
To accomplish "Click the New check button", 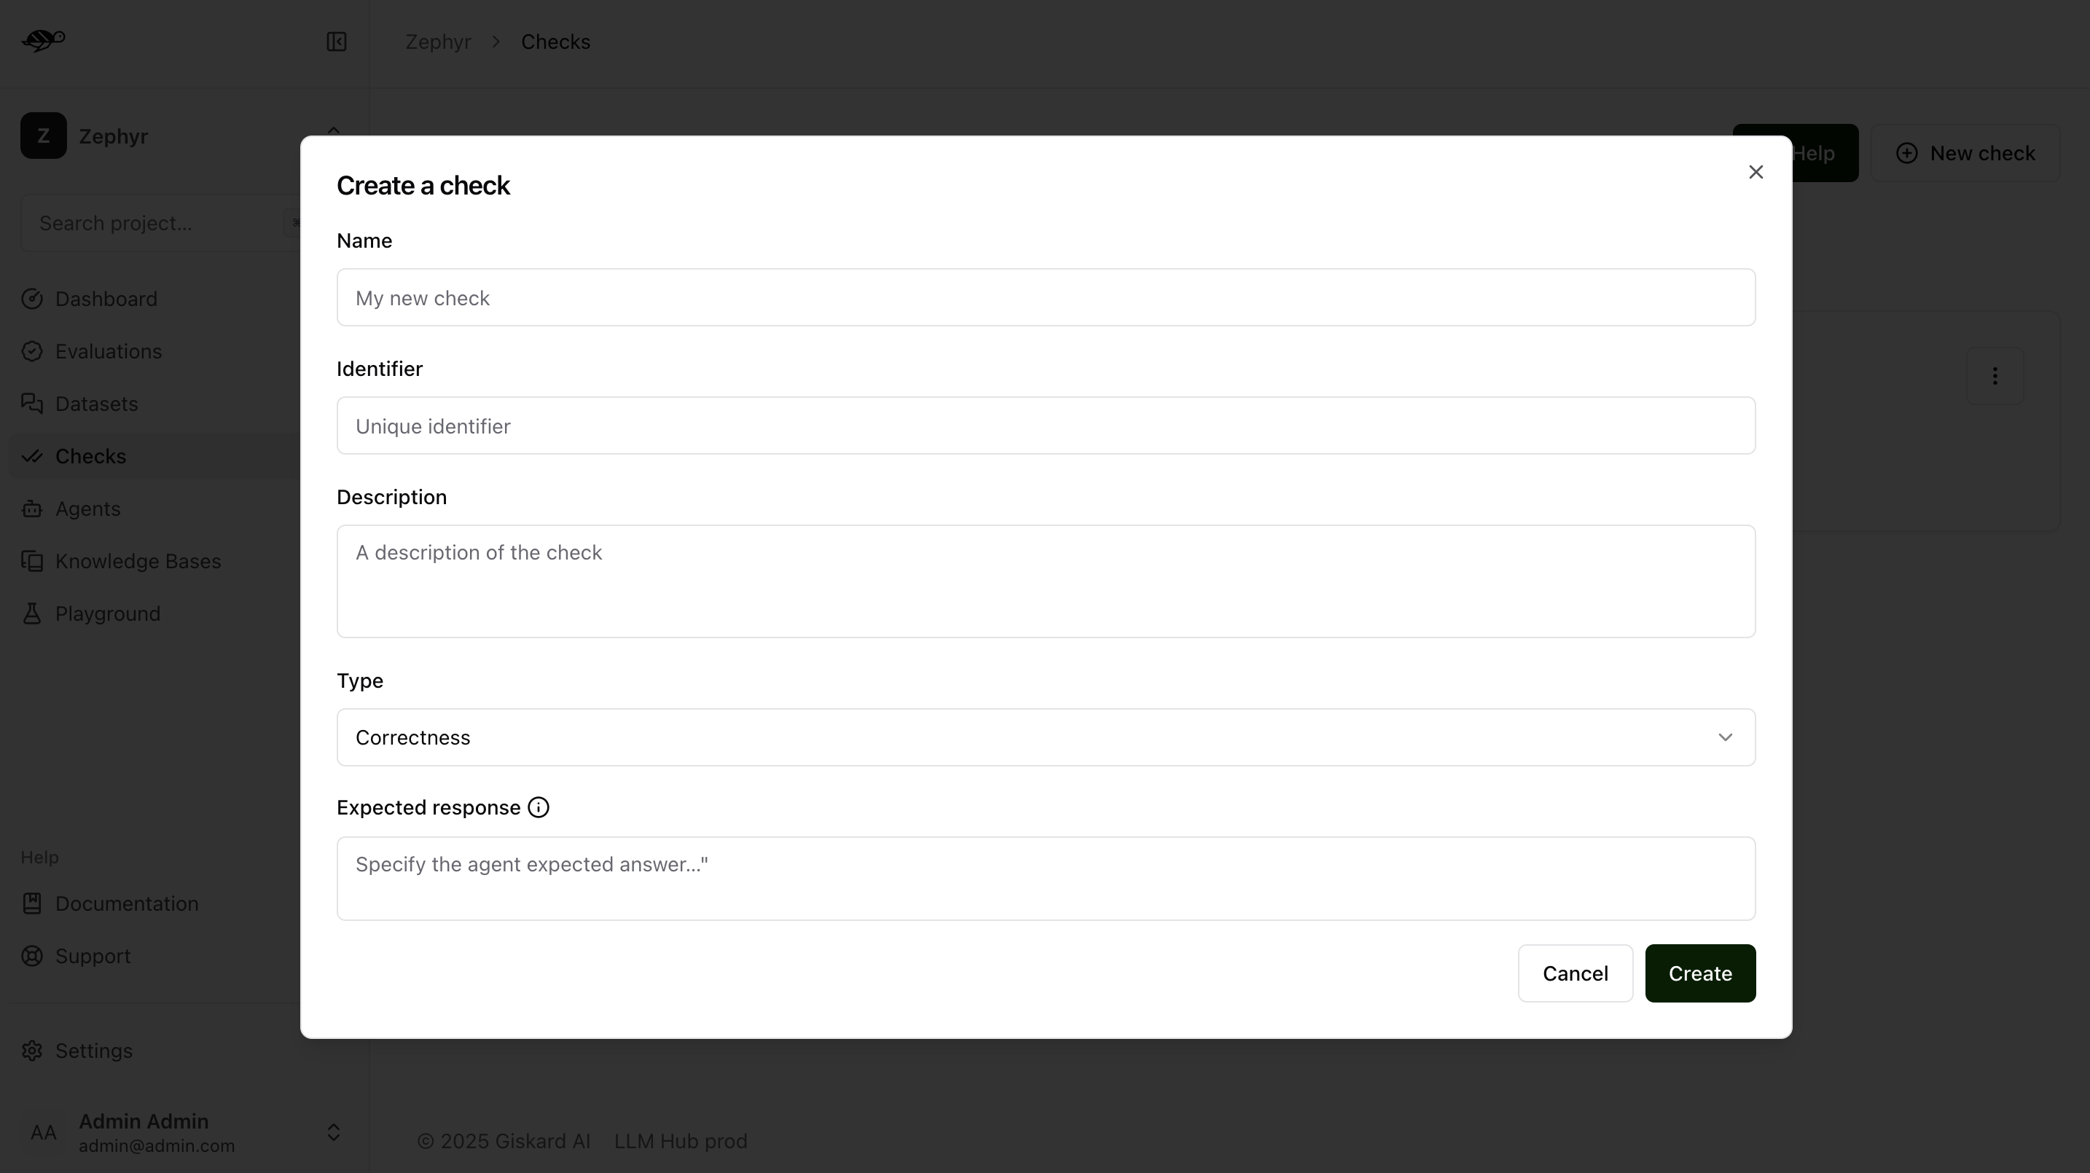I will click(1965, 153).
